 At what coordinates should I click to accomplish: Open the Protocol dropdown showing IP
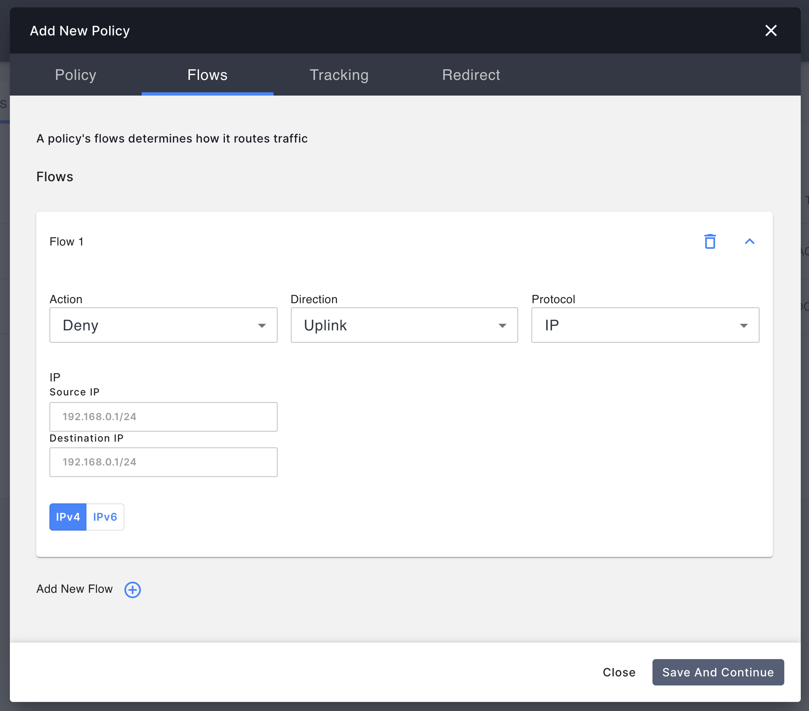click(x=645, y=325)
